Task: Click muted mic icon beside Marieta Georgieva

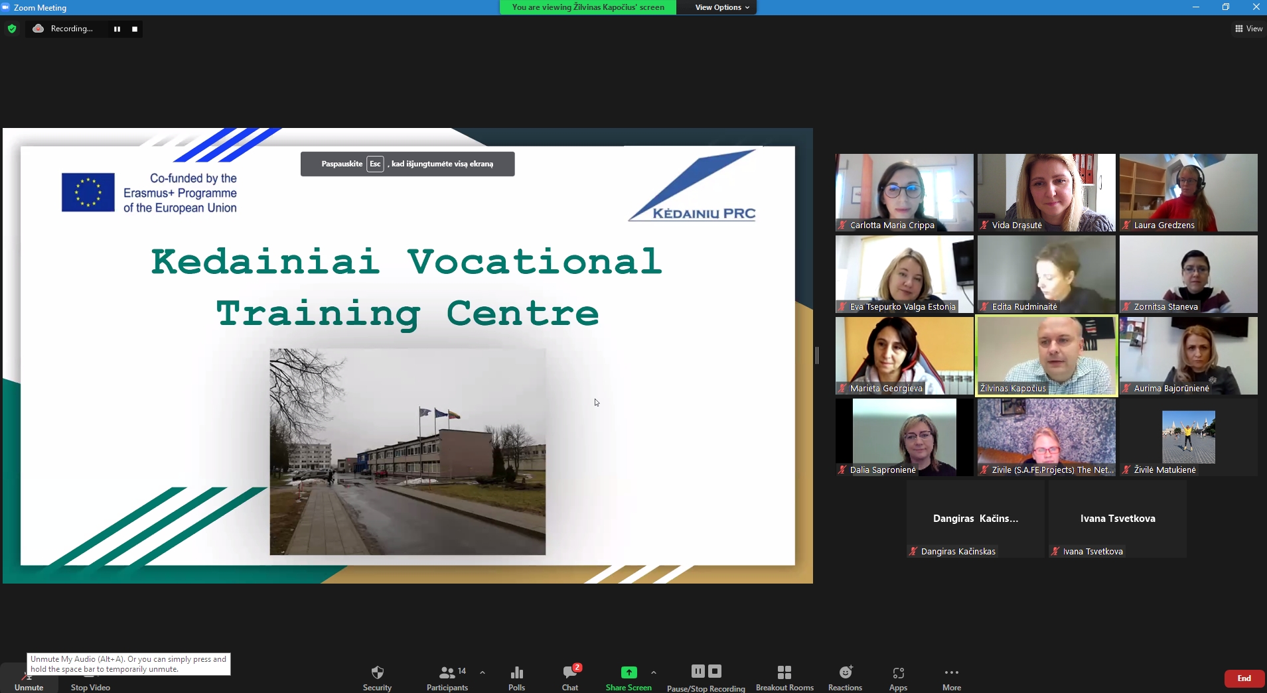Action: point(842,389)
